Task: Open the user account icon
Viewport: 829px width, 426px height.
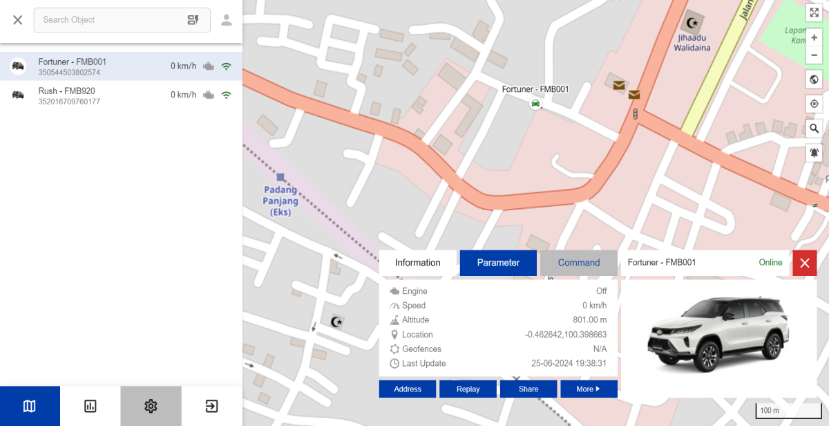Action: click(227, 20)
